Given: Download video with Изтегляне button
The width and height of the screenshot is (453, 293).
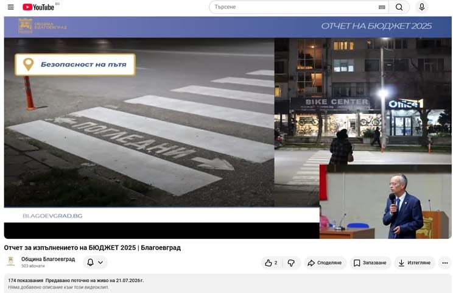Looking at the screenshot, I should point(415,263).
